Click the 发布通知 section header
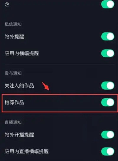Screen dimensions: 118x161 pos(13,73)
